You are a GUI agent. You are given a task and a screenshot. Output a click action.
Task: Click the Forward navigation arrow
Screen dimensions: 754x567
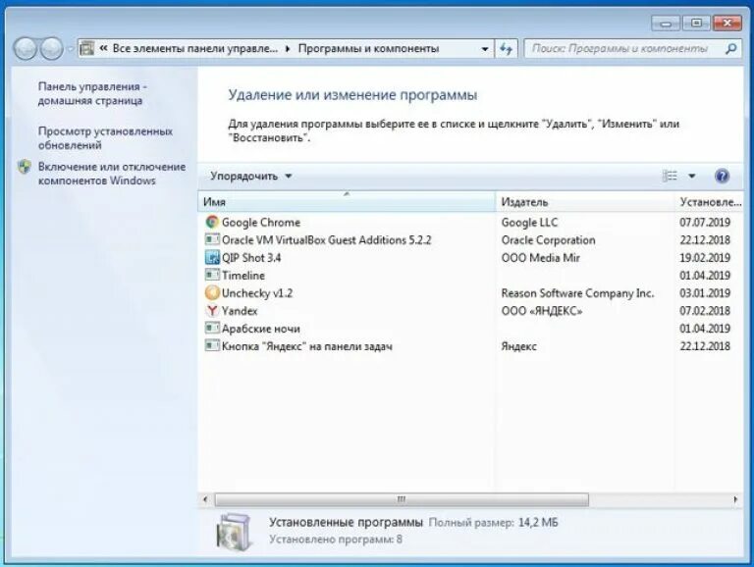tap(51, 48)
